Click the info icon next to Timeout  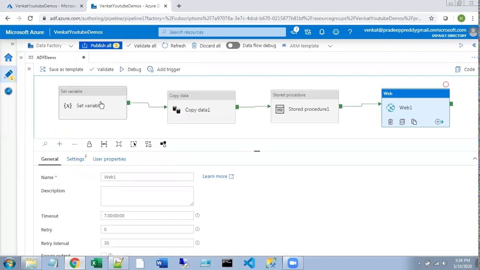pos(197,215)
